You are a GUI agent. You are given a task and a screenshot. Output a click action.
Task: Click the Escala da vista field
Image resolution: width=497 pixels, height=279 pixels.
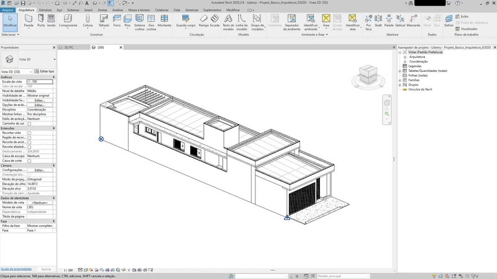point(40,82)
